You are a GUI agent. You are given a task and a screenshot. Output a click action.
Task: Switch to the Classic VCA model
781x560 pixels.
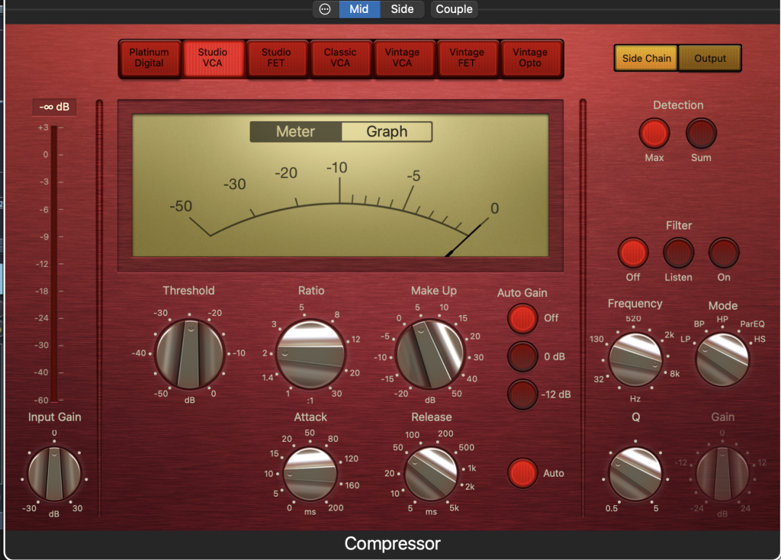click(340, 58)
